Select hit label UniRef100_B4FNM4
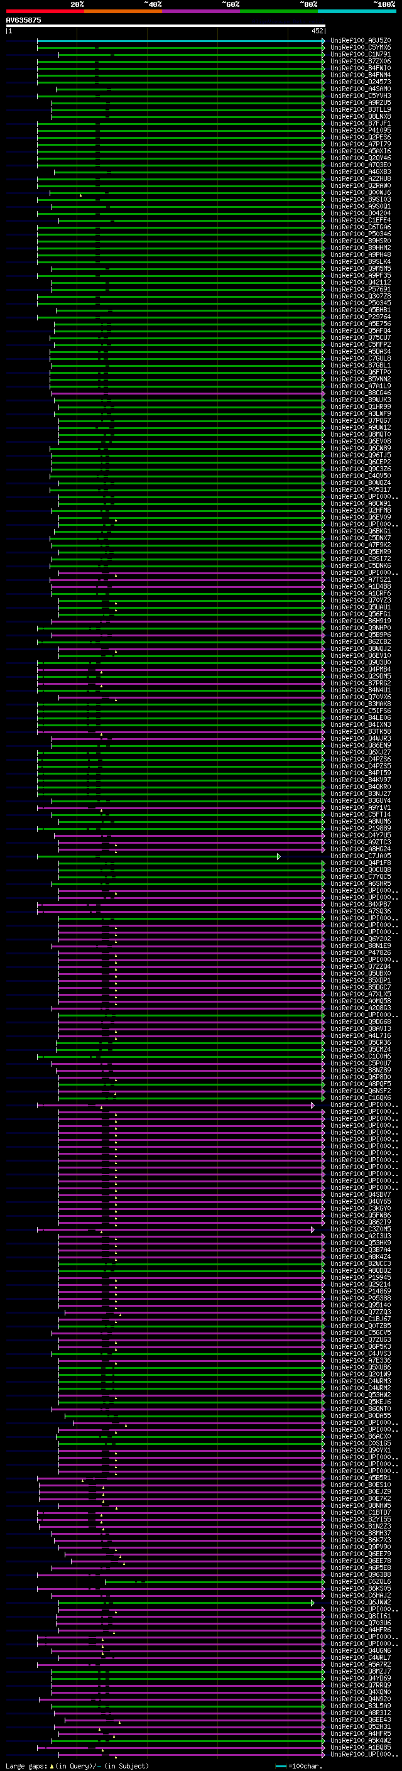Viewport: 402px width, 1771px height. point(361,75)
